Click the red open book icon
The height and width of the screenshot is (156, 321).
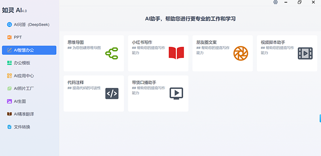coord(176,53)
